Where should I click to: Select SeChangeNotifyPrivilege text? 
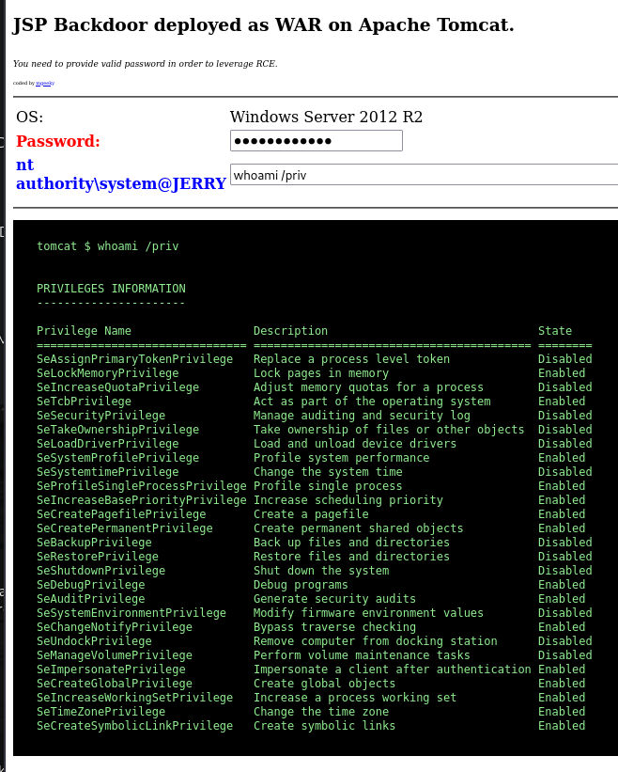(x=115, y=627)
